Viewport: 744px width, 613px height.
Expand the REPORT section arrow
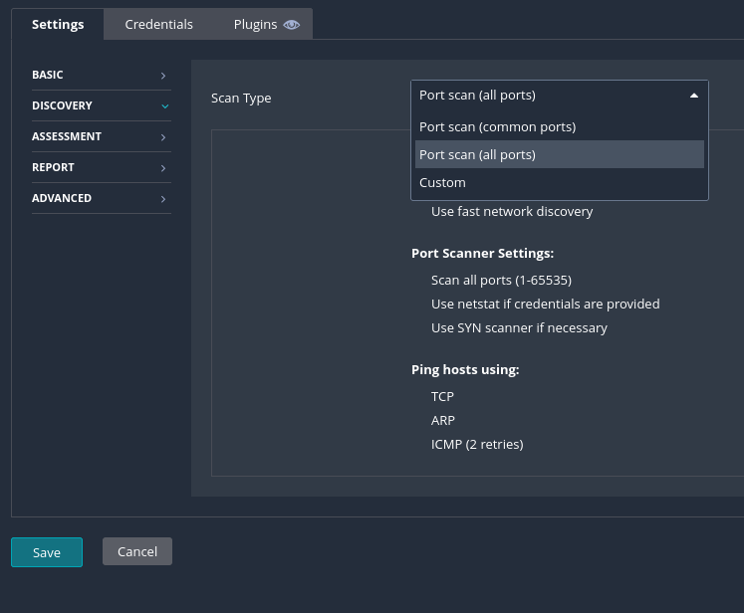pos(163,168)
